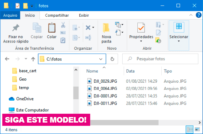Click horizontal scrollbar right arrow
Viewport: 203px width, 134px height.
200,122
